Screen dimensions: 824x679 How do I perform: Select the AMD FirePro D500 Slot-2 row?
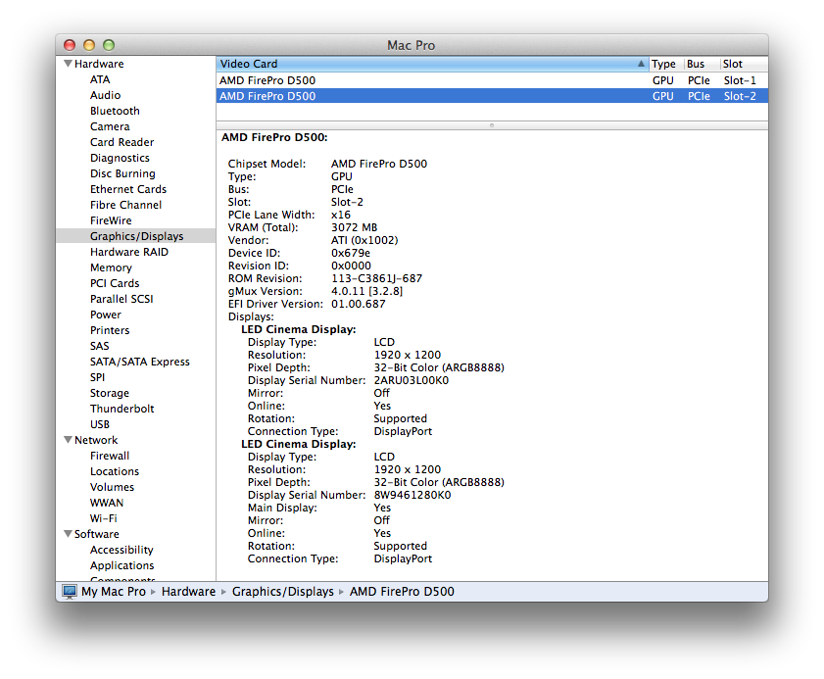tap(492, 96)
